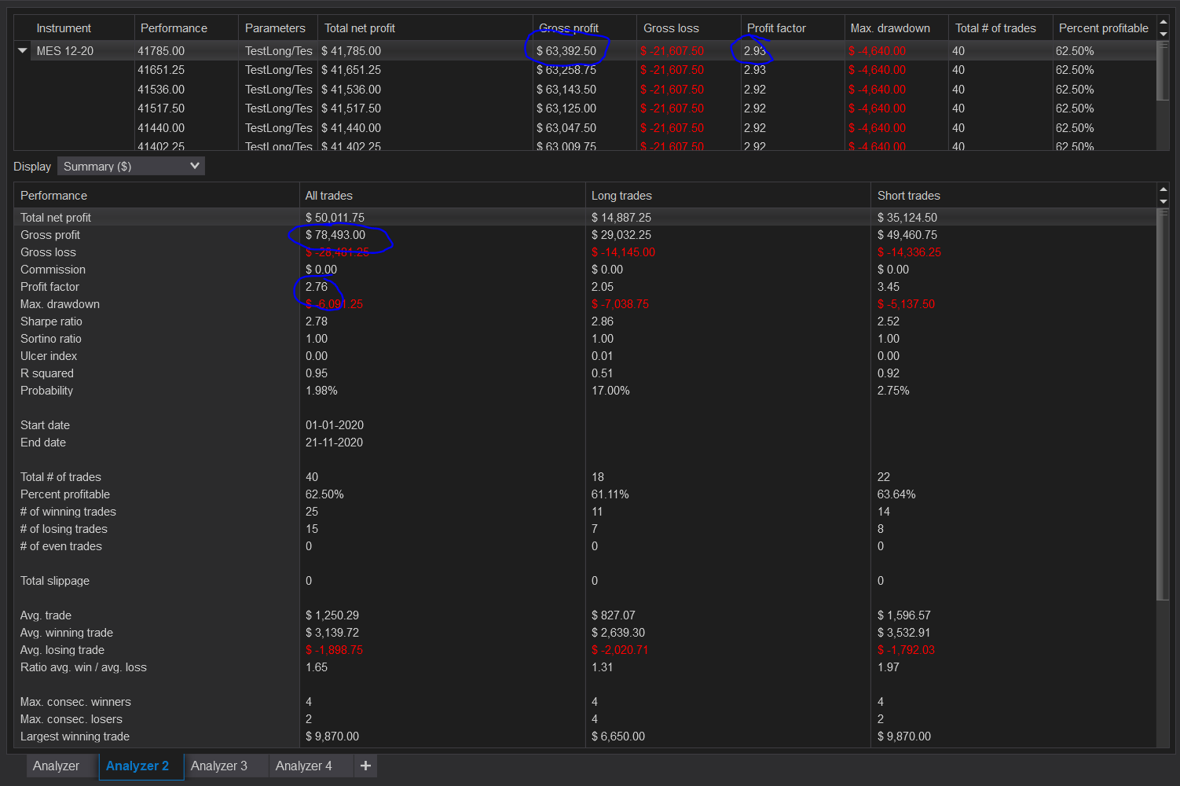Image resolution: width=1180 pixels, height=786 pixels.
Task: Click the $ 1,250.29 average trade value
Action: click(x=332, y=615)
